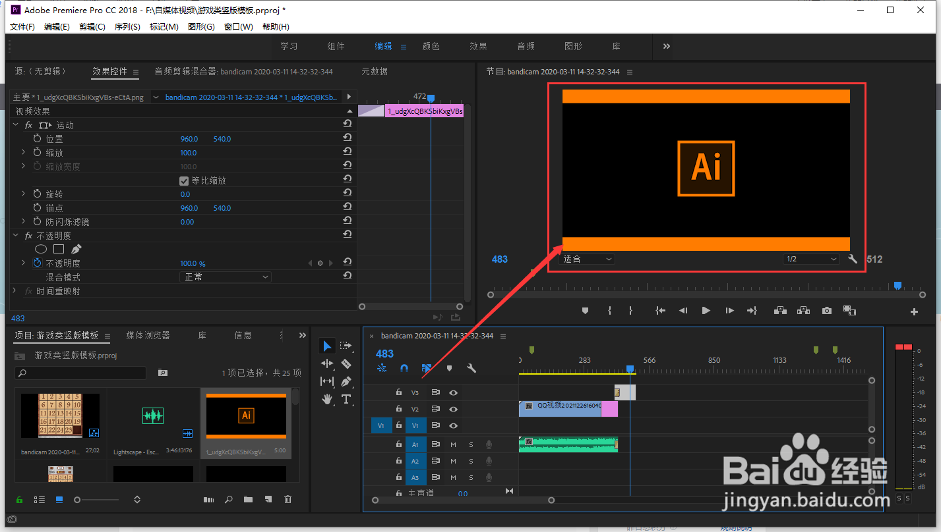Collapse the 运动 effect group
941x532 pixels.
click(x=16, y=124)
